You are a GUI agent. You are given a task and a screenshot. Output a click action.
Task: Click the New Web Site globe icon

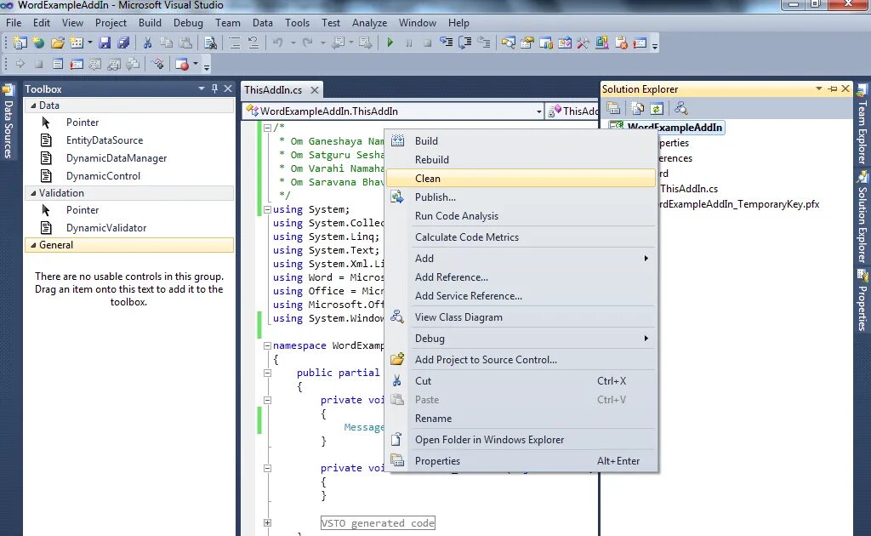click(38, 43)
